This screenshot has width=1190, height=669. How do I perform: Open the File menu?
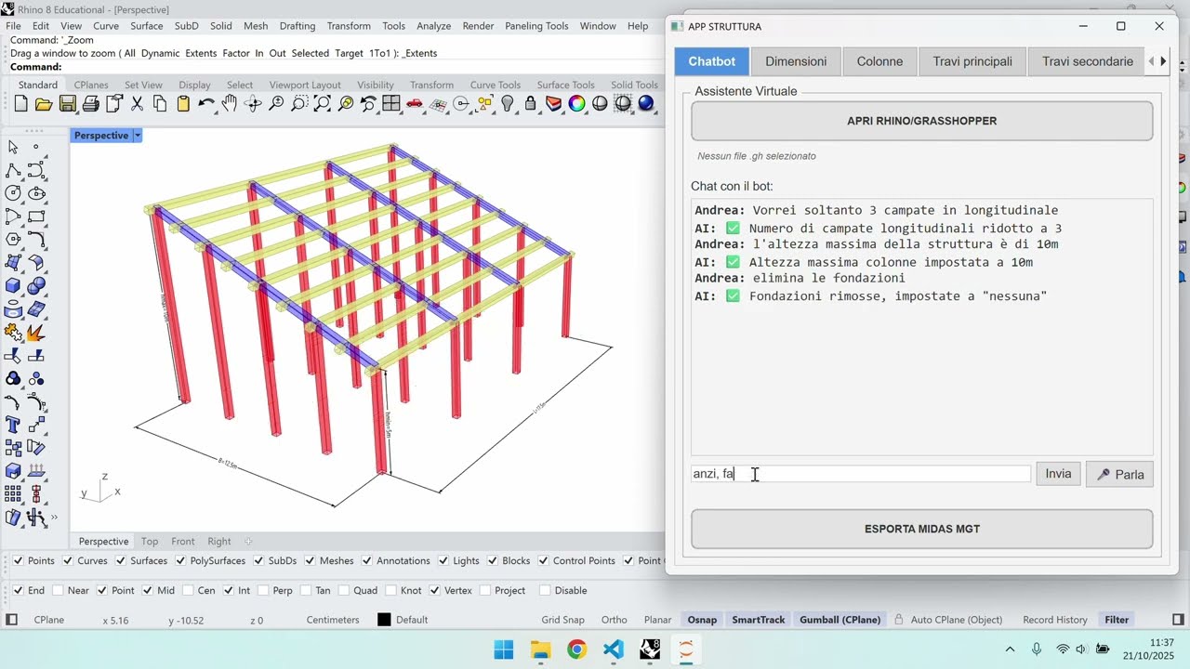pyautogui.click(x=13, y=26)
